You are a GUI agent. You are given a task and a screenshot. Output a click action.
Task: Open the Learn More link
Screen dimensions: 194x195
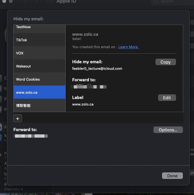[x=129, y=47]
